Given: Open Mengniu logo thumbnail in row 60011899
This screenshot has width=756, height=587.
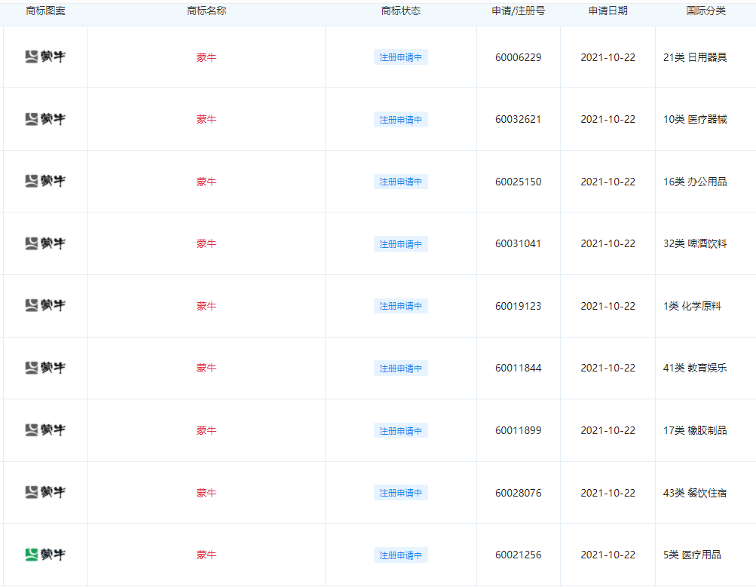Looking at the screenshot, I should click(x=45, y=430).
